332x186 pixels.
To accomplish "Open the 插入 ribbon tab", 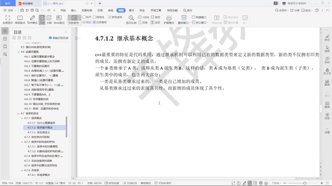I will tap(74, 10).
